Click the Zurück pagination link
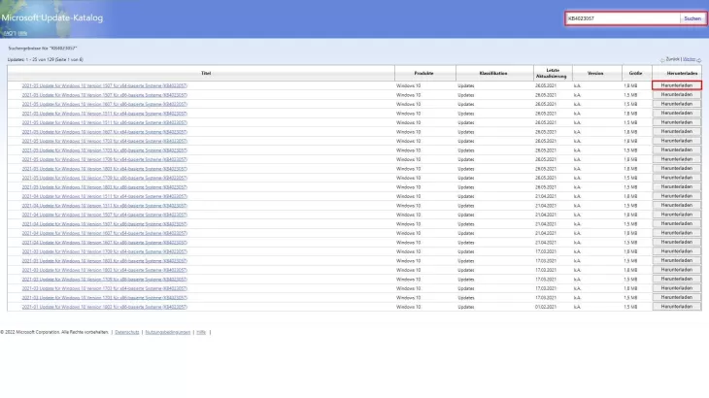 click(x=673, y=59)
